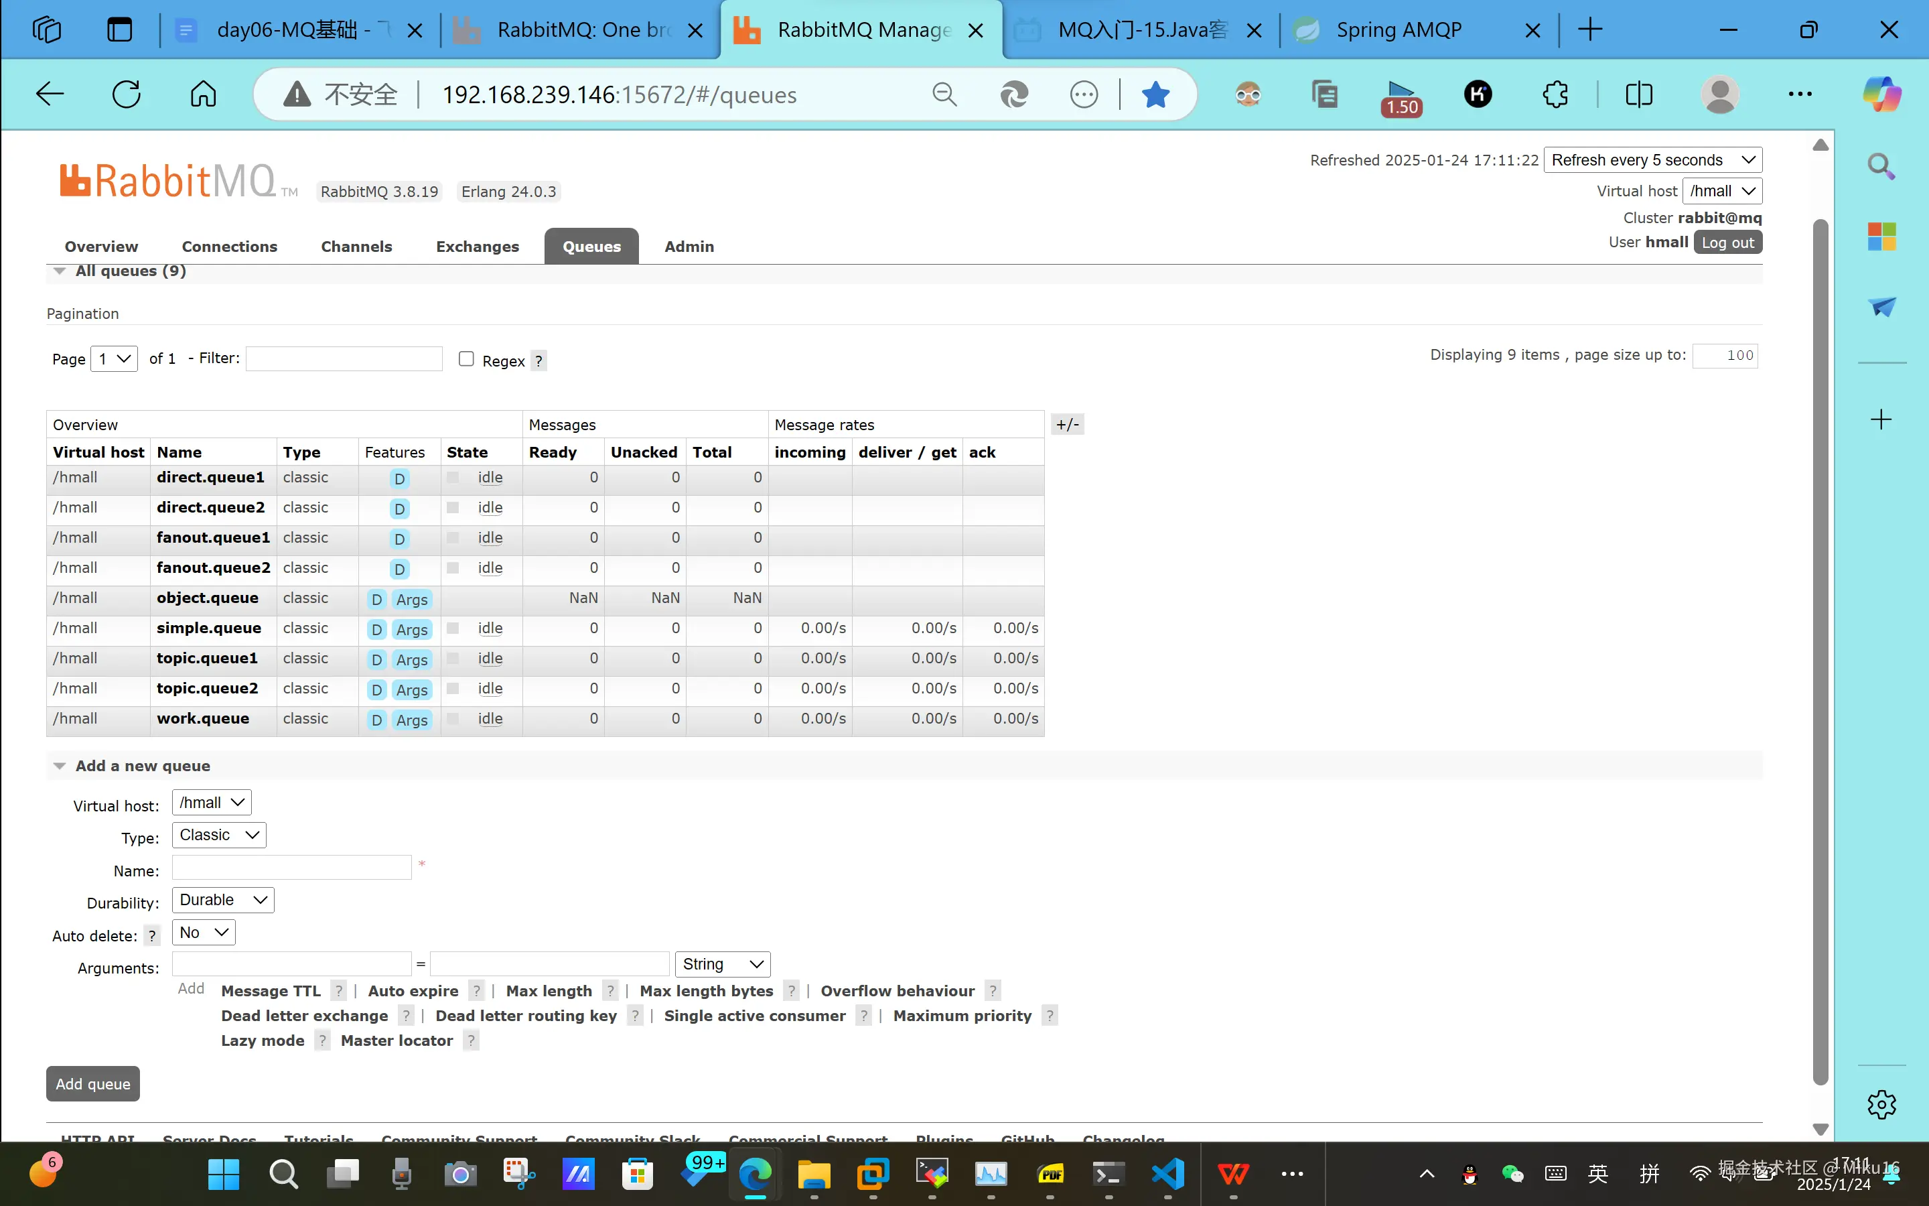
Task: Click the bookmark star icon
Action: pos(1155,94)
